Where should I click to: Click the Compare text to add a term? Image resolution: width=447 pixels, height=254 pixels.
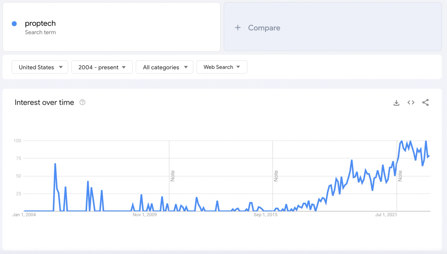264,28
